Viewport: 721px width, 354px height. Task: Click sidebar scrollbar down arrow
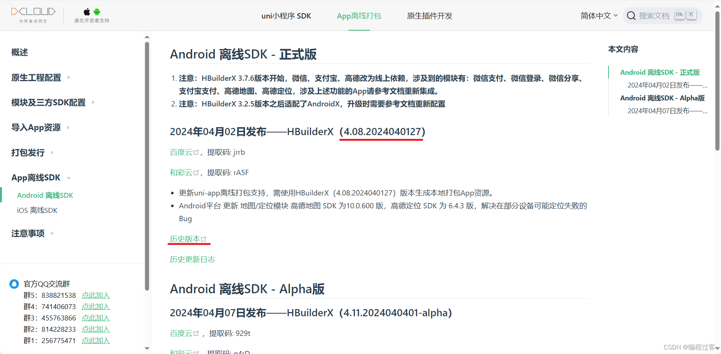click(x=147, y=348)
